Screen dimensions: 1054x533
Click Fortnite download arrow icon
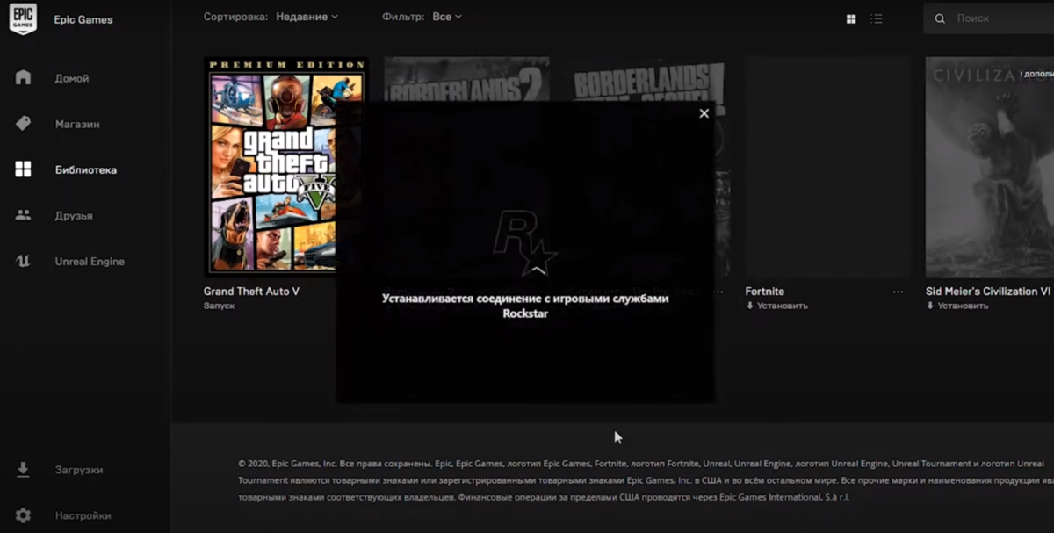pos(750,306)
